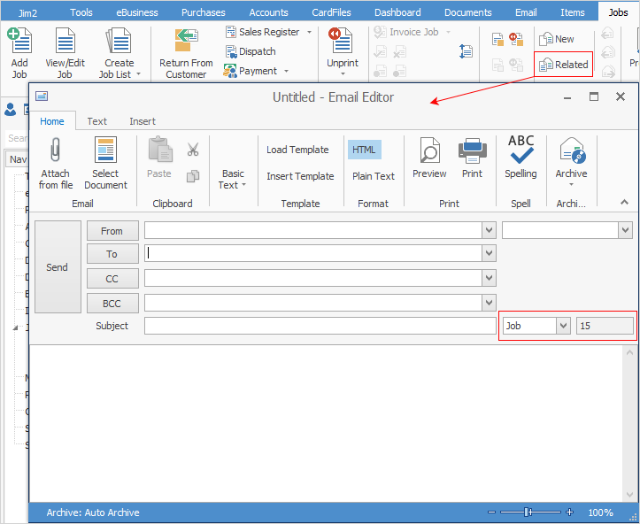This screenshot has width=640, height=524.
Task: Click the Add Job icon
Action: (19, 53)
